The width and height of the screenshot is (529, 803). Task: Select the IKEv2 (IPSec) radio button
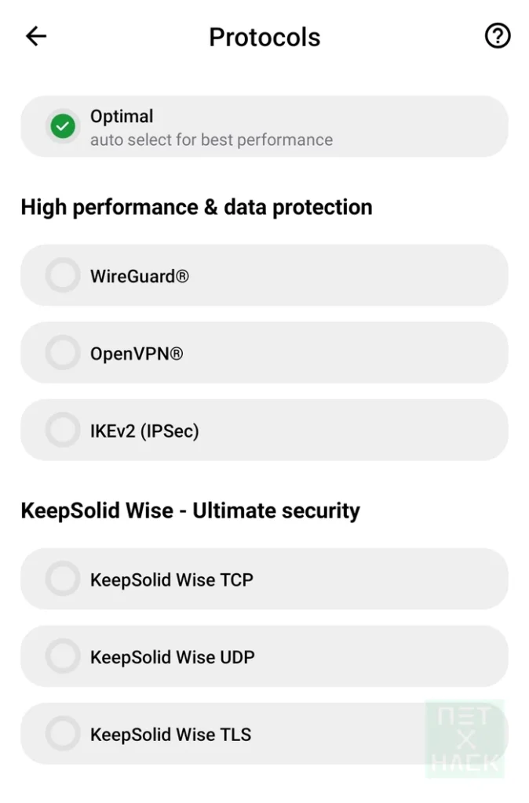coord(63,430)
